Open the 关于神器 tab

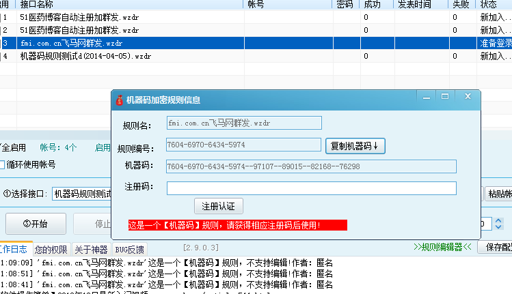[91, 250]
